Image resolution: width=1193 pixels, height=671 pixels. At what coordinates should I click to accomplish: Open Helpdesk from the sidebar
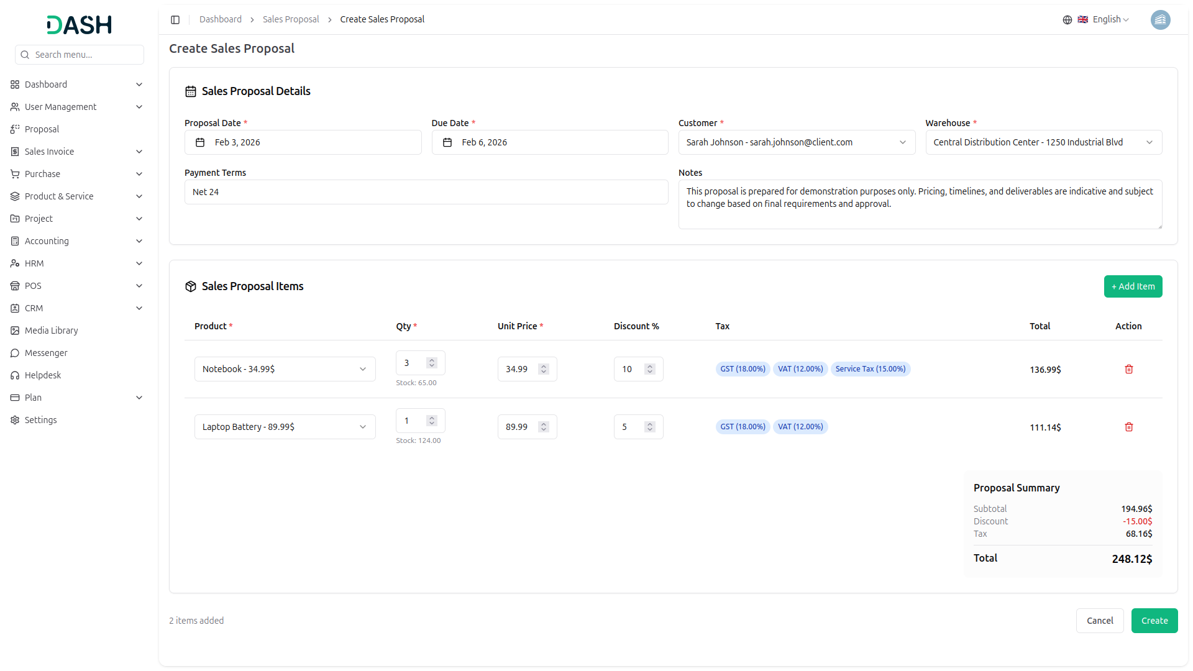tap(43, 375)
